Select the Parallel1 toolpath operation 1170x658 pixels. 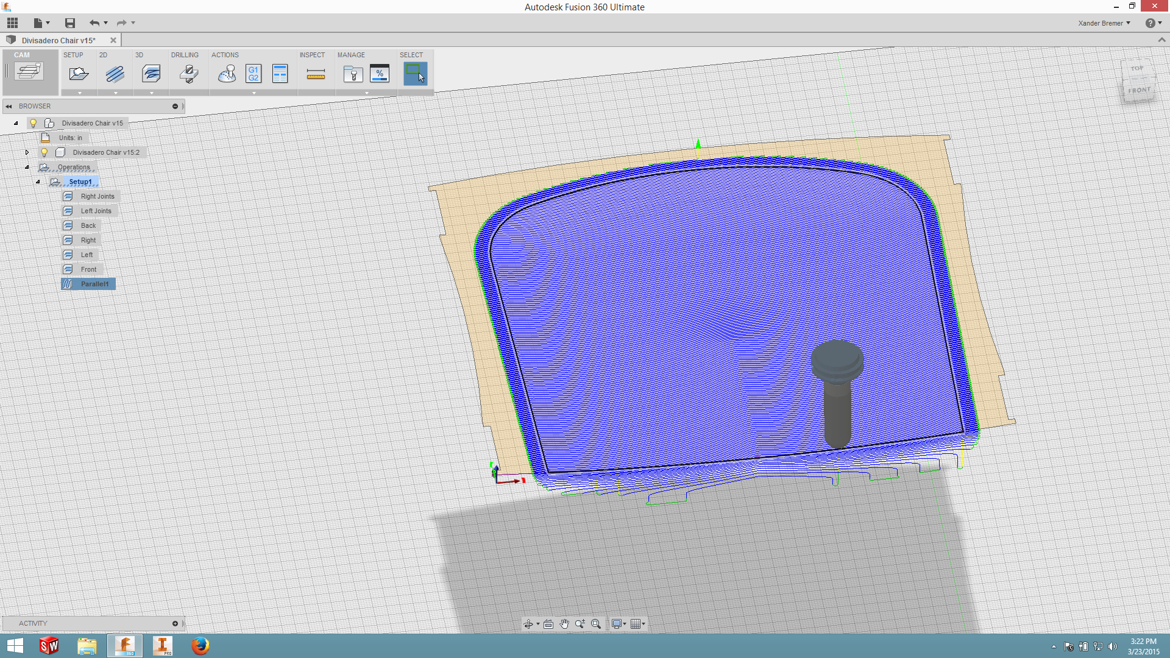(95, 283)
